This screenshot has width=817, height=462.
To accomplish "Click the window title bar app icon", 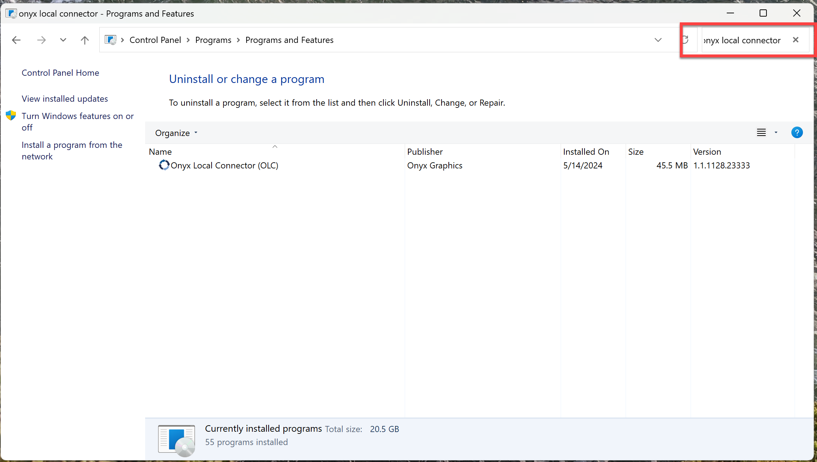I will point(11,14).
